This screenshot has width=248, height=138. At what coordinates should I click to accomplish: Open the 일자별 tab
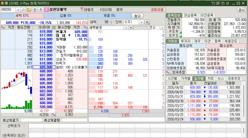point(199,79)
